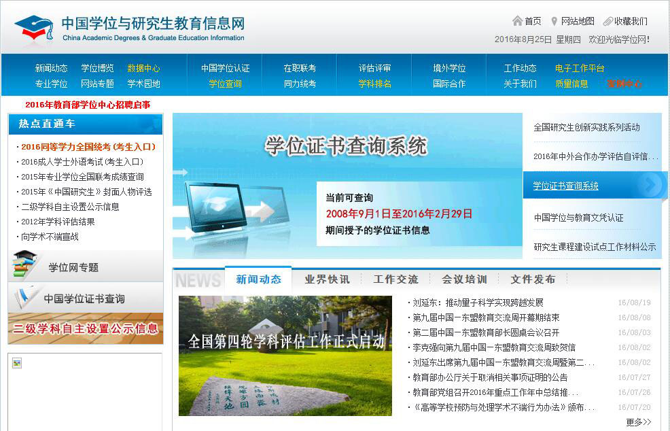
Task: Click the location pin icon beside 网站地图
Action: 554,21
